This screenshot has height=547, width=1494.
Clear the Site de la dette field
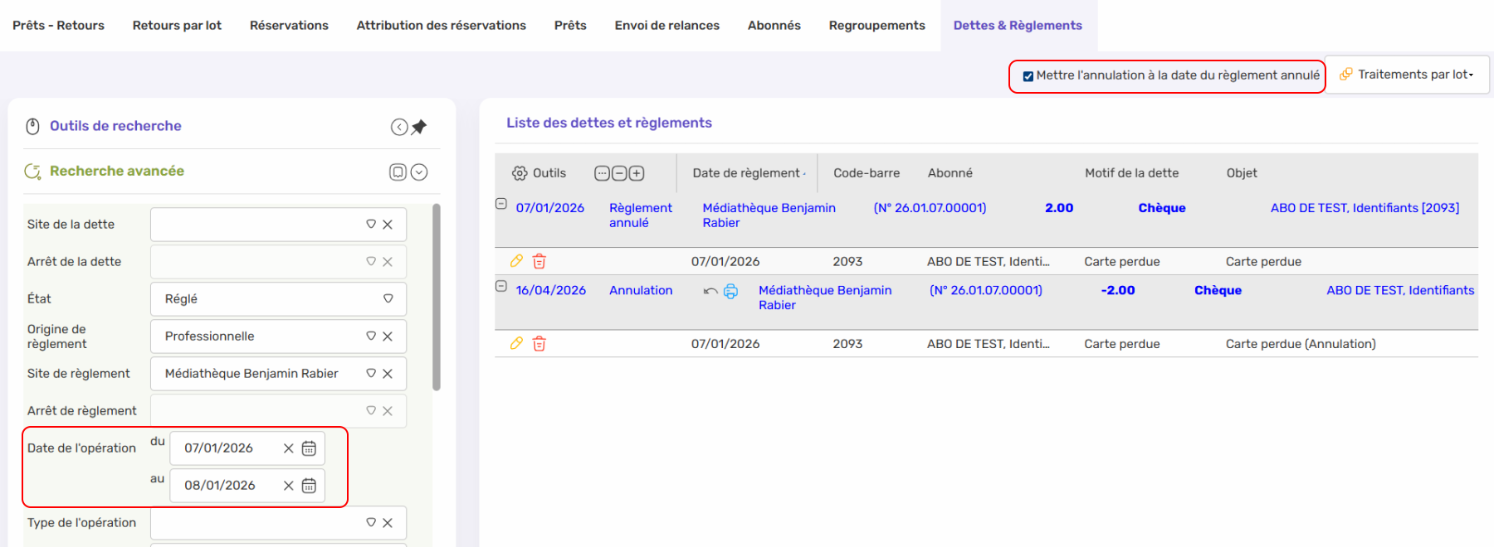(388, 225)
